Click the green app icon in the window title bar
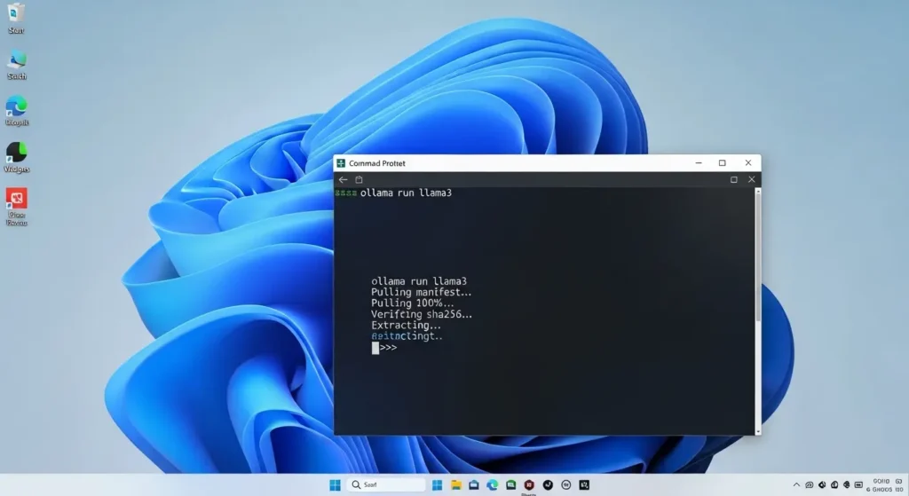Screen dimensions: 909x496 pyautogui.click(x=341, y=163)
